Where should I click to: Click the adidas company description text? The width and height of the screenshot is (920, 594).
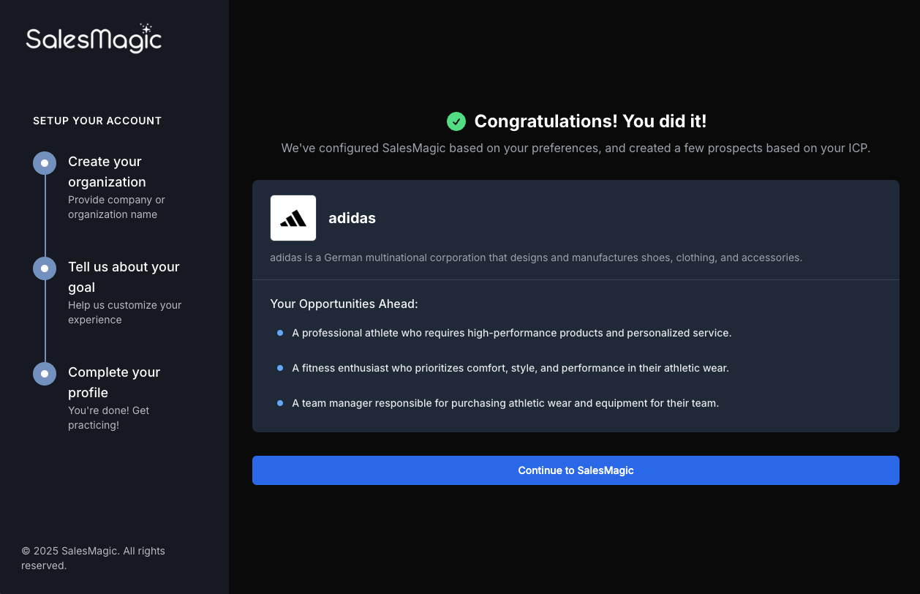[x=536, y=257]
